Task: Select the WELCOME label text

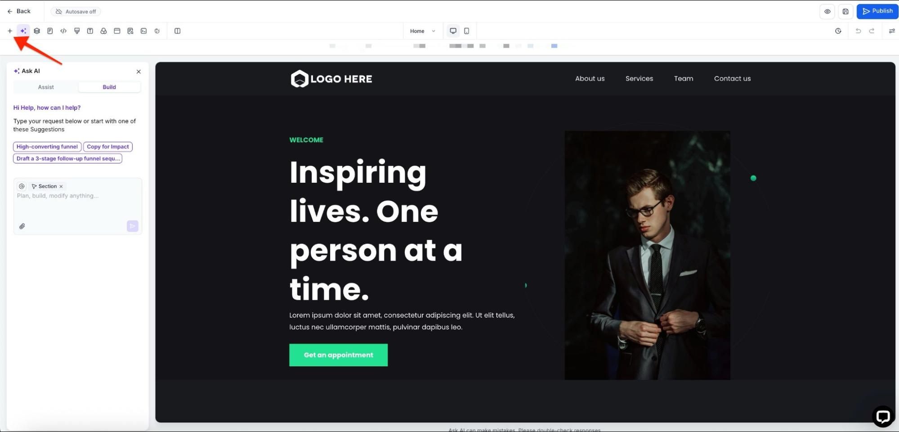Action: [x=306, y=140]
